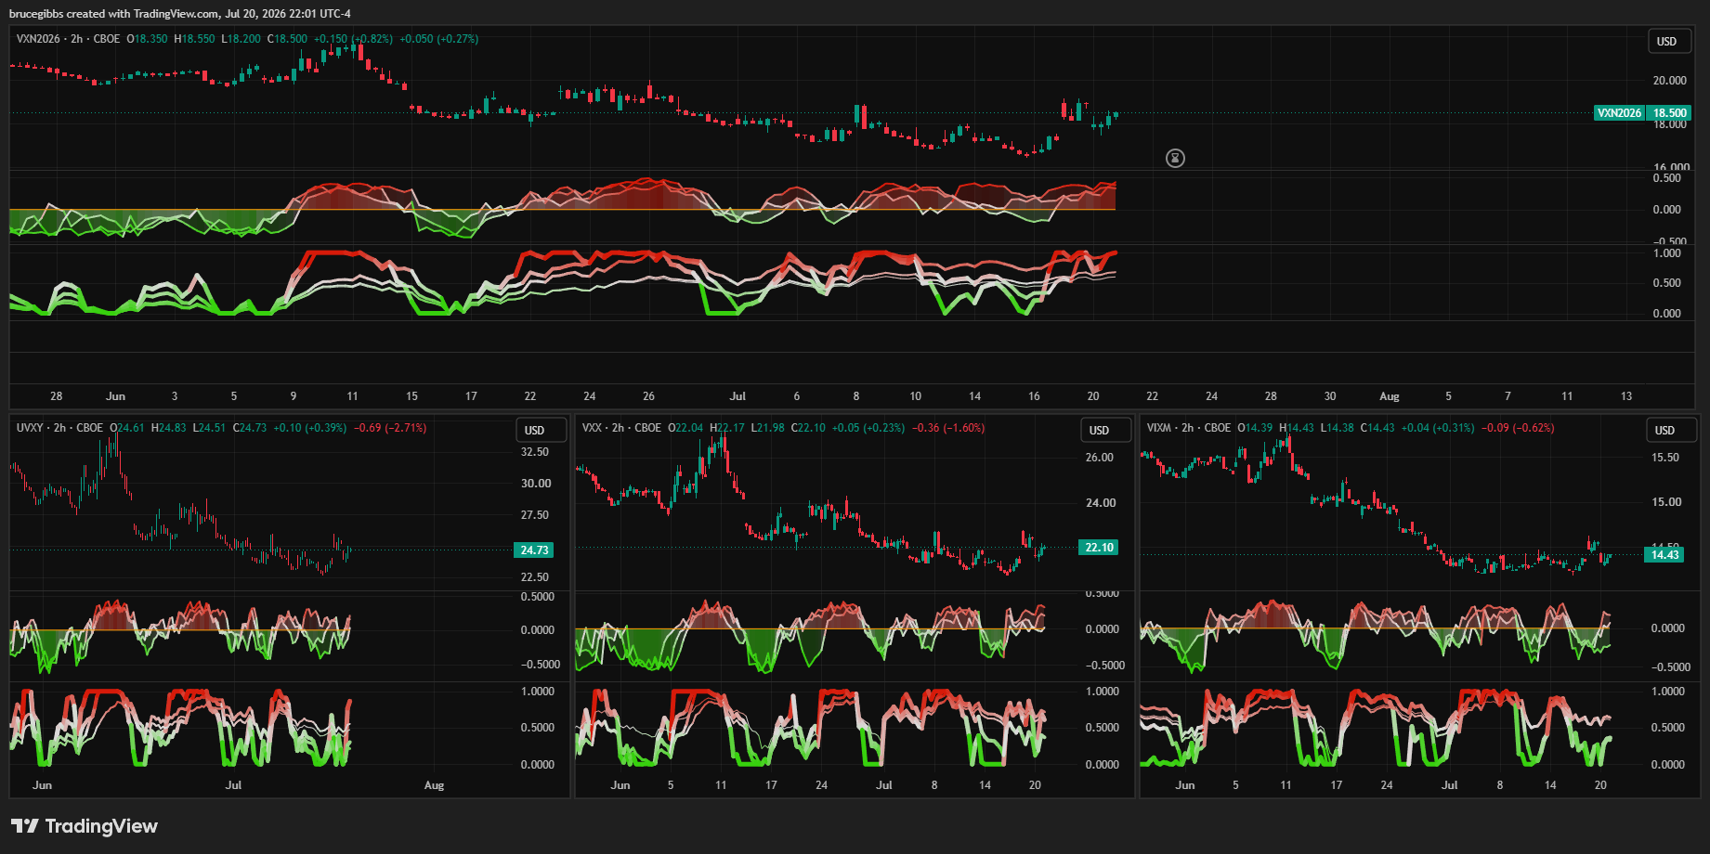Click the 24.73 price label on UVXY chart
This screenshot has width=1710, height=854.
tap(534, 550)
